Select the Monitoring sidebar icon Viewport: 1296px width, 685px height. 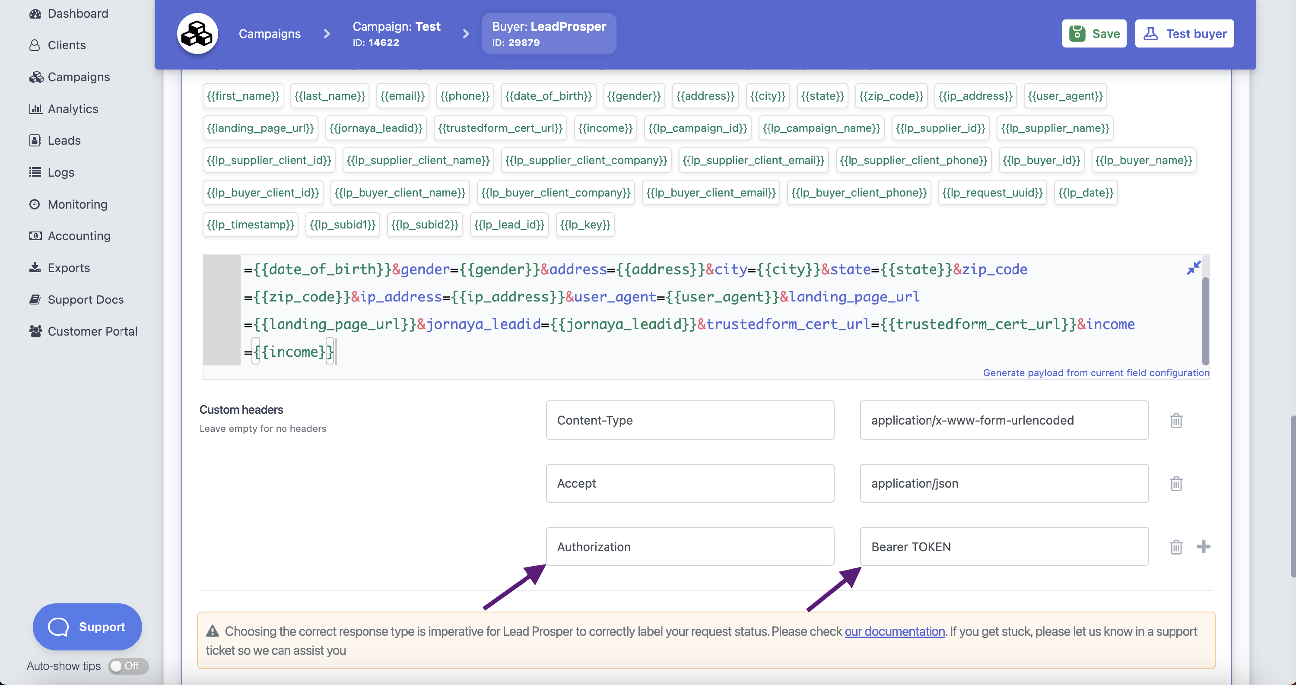77,204
